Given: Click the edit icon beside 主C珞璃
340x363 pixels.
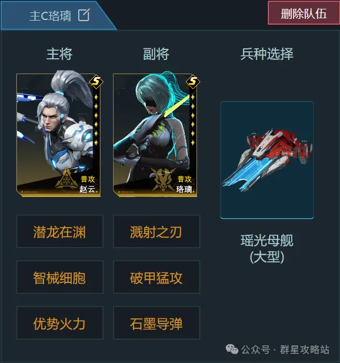Looking at the screenshot, I should point(84,15).
